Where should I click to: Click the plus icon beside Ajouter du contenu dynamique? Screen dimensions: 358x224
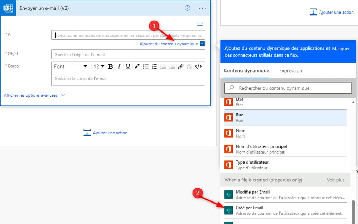pos(203,44)
